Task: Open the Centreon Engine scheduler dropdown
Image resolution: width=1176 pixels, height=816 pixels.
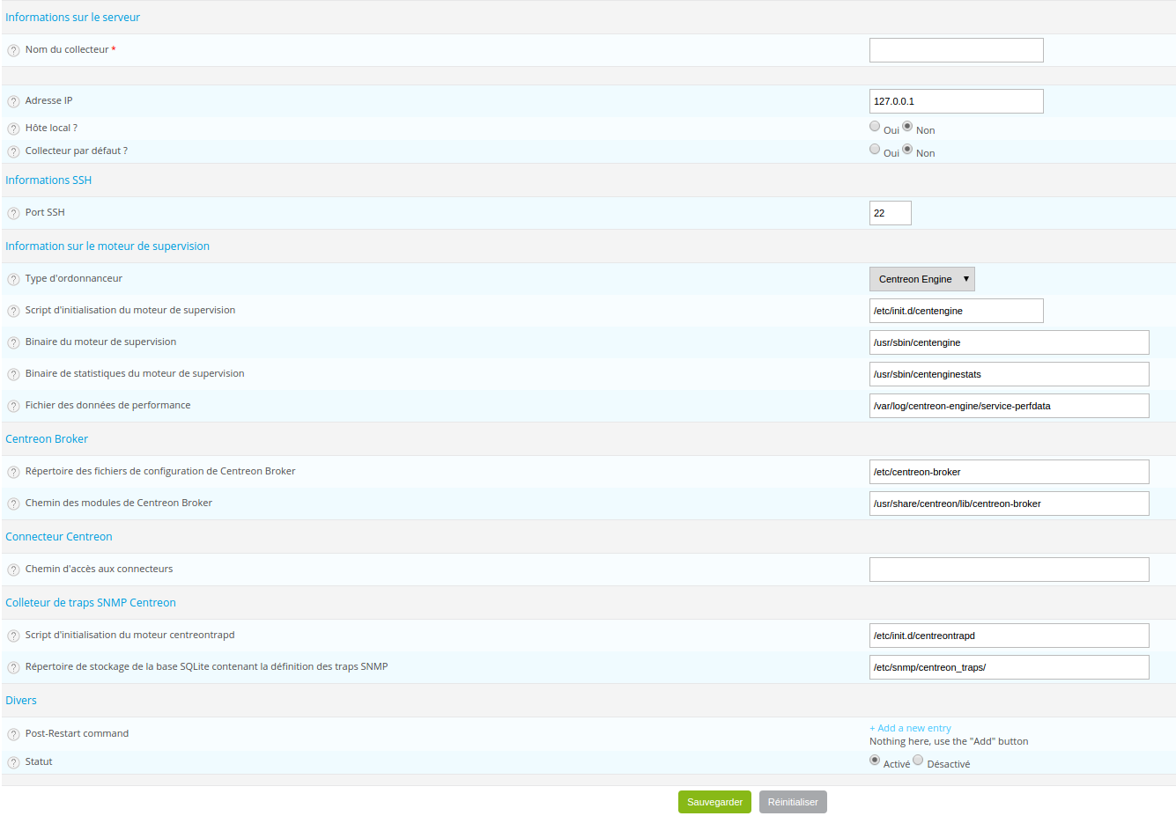Action: [x=921, y=279]
